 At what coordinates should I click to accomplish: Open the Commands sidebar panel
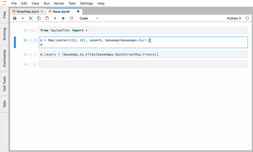click(4, 58)
